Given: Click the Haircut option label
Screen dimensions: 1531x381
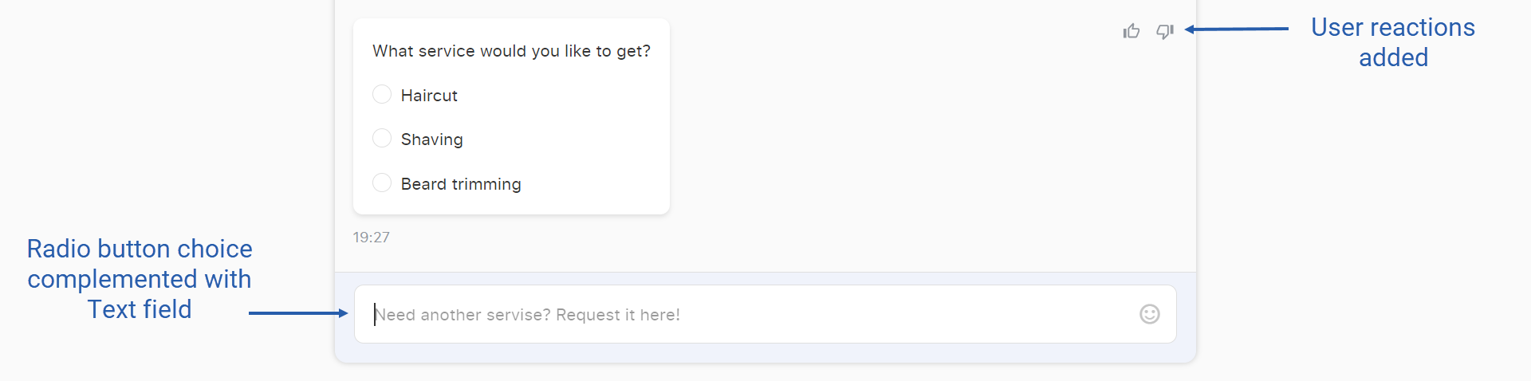Looking at the screenshot, I should [x=429, y=96].
